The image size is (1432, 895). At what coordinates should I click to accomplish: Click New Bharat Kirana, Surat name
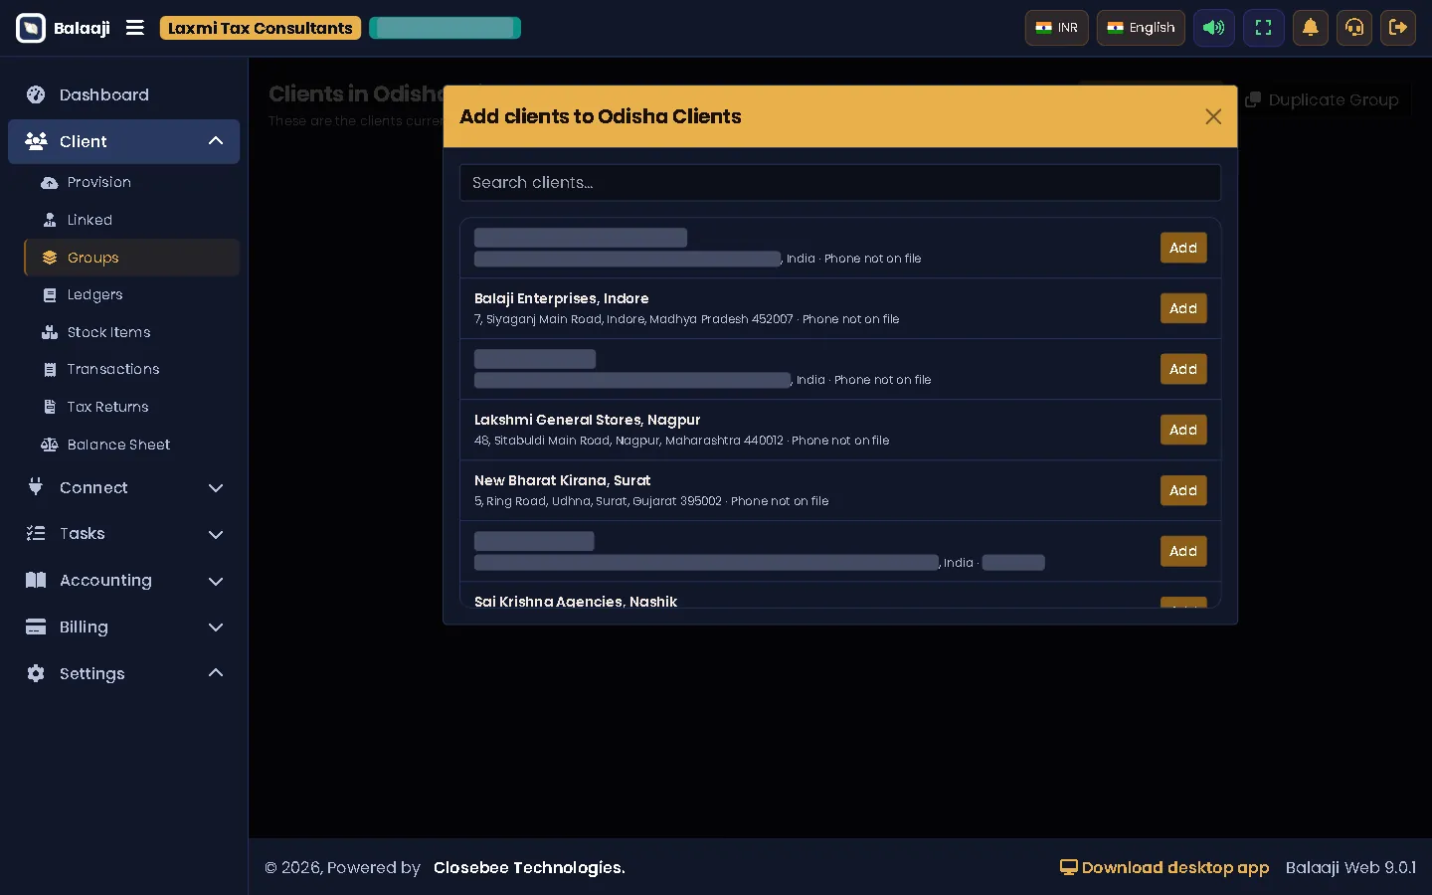[562, 480]
